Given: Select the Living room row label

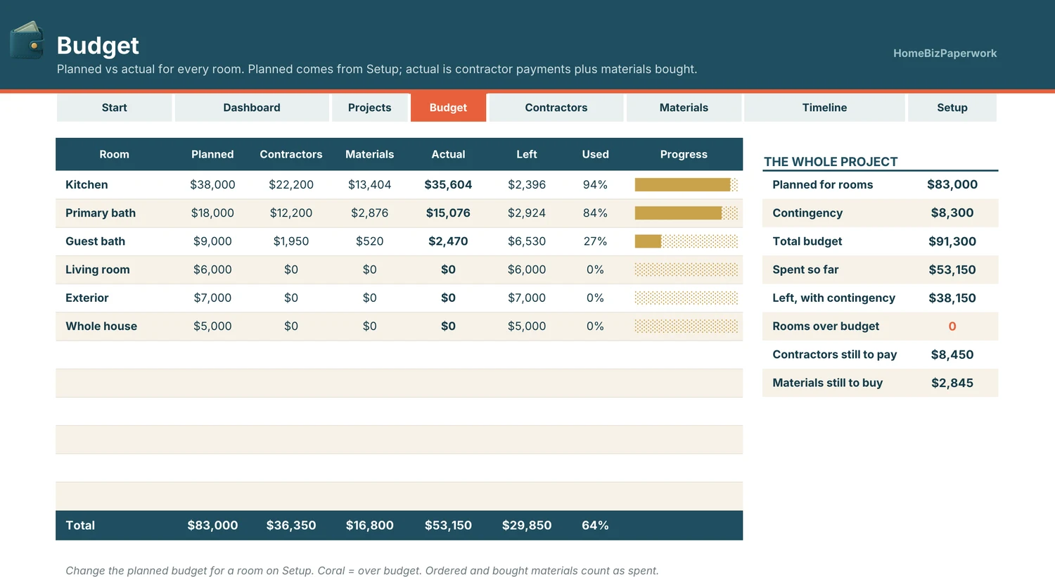Looking at the screenshot, I should point(97,270).
